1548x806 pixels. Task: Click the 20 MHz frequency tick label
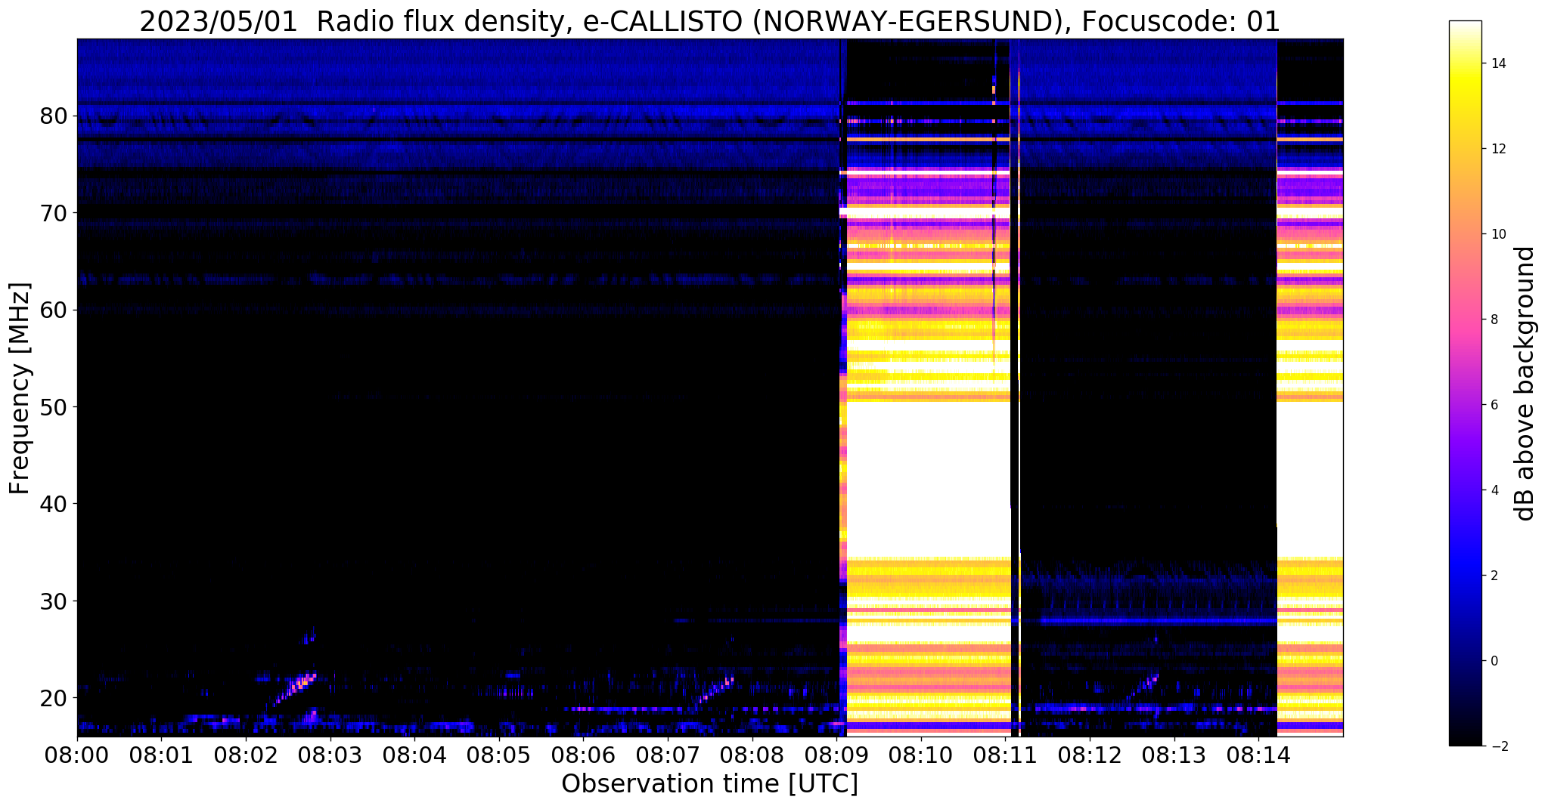(x=54, y=698)
